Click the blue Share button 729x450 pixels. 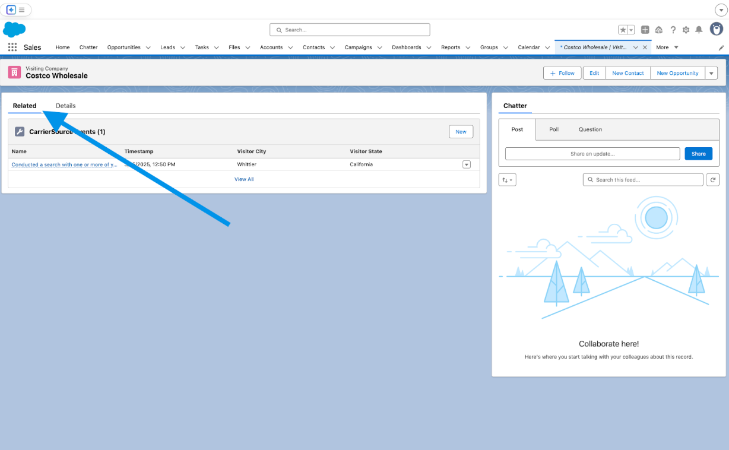click(x=699, y=154)
